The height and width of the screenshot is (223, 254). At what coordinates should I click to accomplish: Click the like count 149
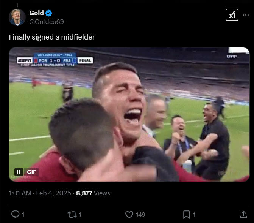tap(140, 215)
